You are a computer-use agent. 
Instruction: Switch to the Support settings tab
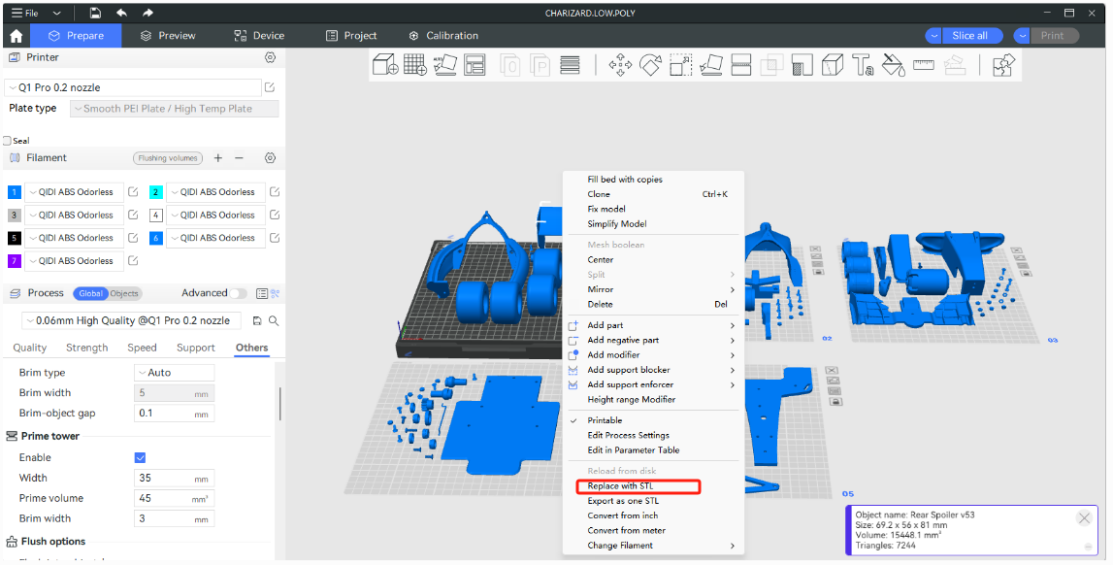196,348
